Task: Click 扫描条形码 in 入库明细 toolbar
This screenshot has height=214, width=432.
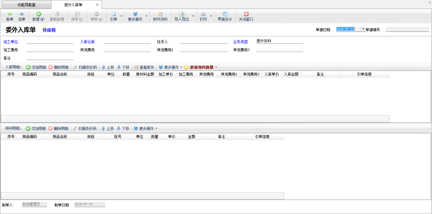Action: (x=85, y=67)
